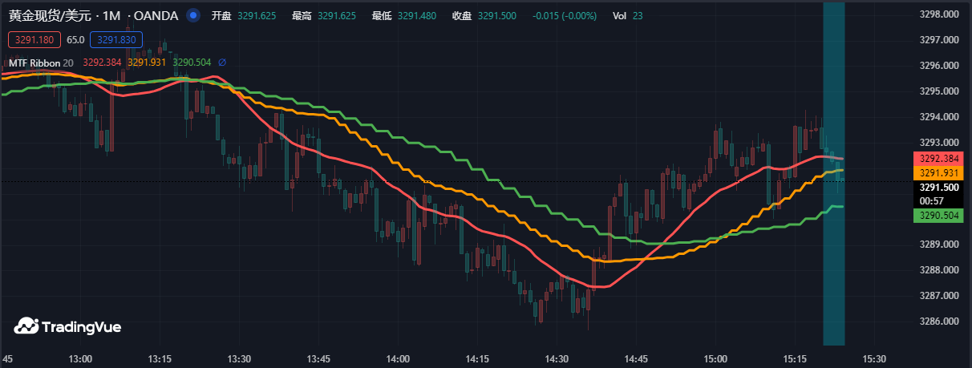
Task: Click the 3286.000 price scale label
Action: point(941,321)
